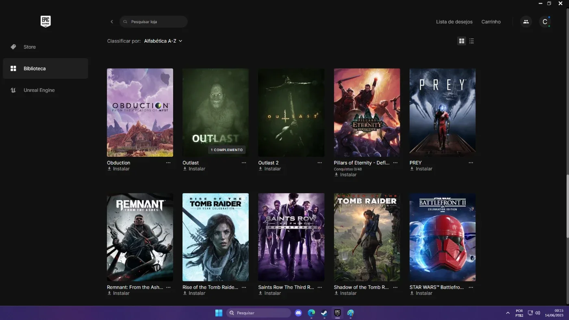Screen dimensions: 569x320
Task: Open the Windows Start menu
Action: pos(219,313)
